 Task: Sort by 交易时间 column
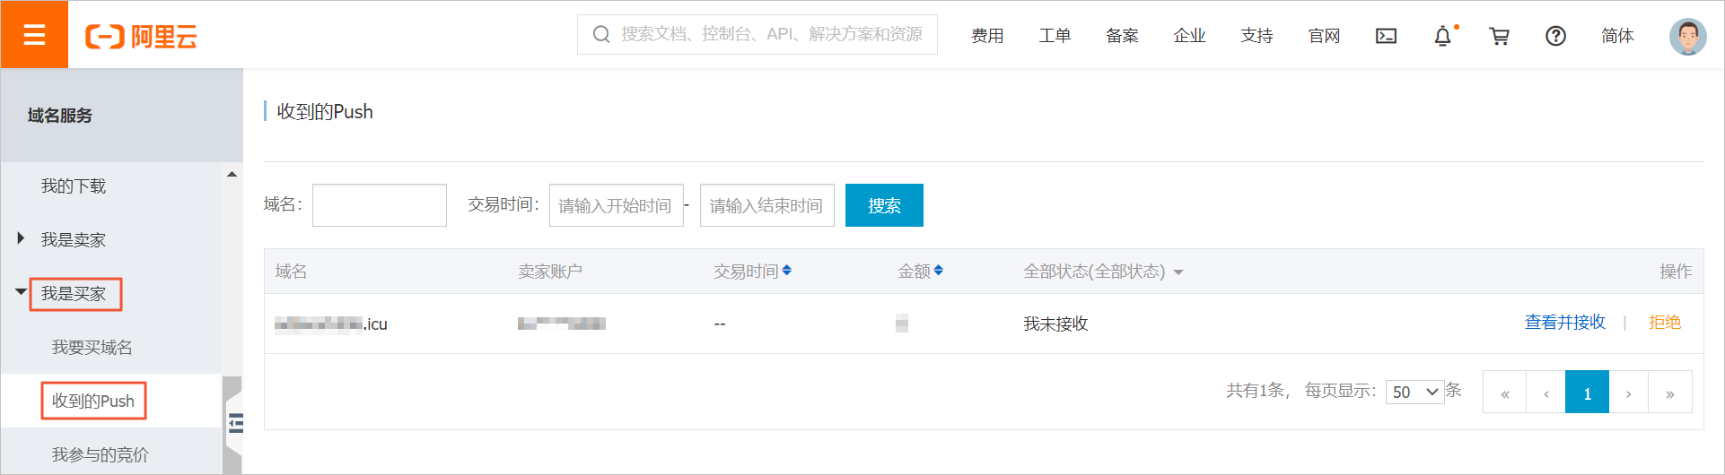click(786, 271)
